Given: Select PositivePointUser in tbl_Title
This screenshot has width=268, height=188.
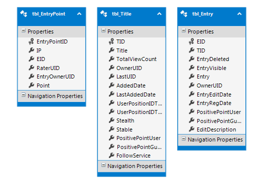Looking at the screenshot, I should [x=139, y=138].
